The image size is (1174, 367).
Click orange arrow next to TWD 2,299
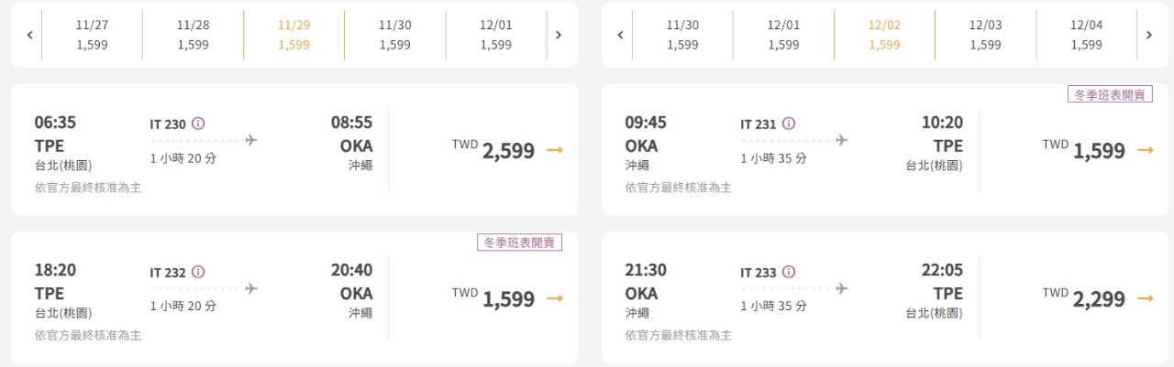(x=1145, y=298)
